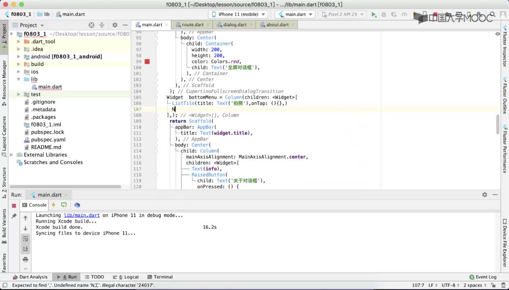Print the console output
The height and width of the screenshot is (290, 509).
click(x=25, y=259)
